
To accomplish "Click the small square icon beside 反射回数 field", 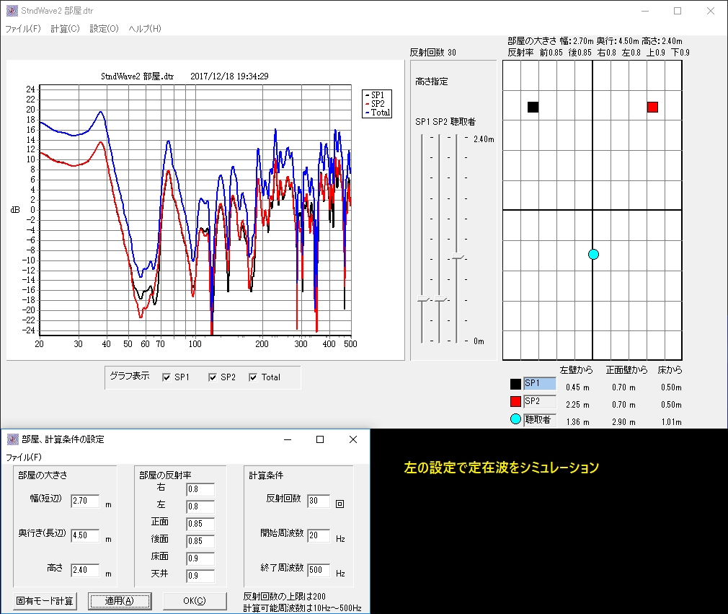I will [x=340, y=504].
